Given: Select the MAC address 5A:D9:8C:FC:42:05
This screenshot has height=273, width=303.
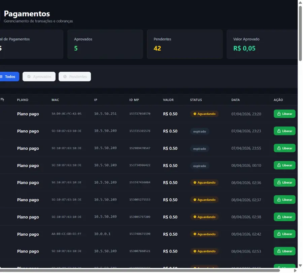Looking at the screenshot, I should 66,114.
